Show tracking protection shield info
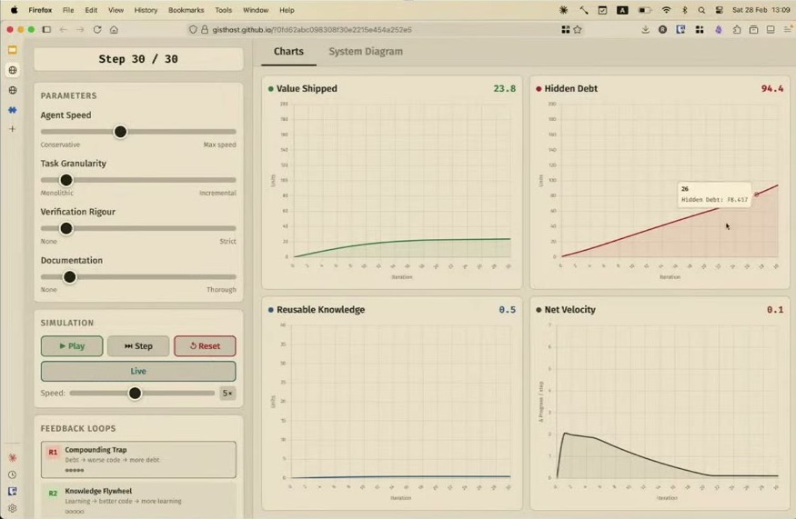 point(192,29)
